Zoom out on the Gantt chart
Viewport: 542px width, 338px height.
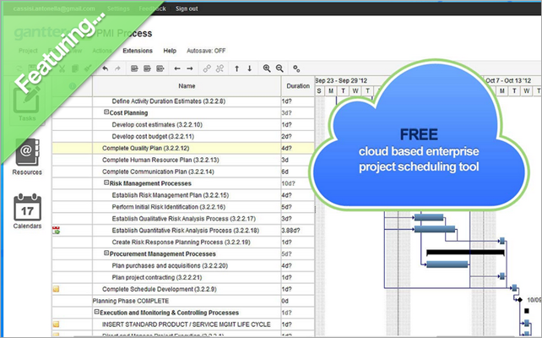279,68
